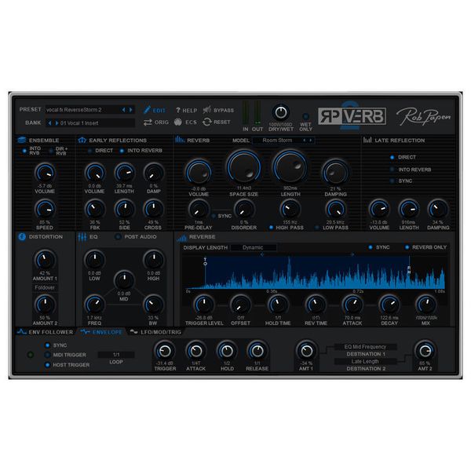Click the TO trigger marker in waveform
471x471 pixels.
pos(205,261)
